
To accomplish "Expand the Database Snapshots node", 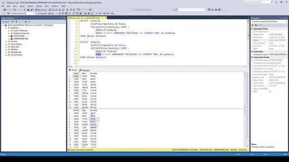I will tap(9, 33).
